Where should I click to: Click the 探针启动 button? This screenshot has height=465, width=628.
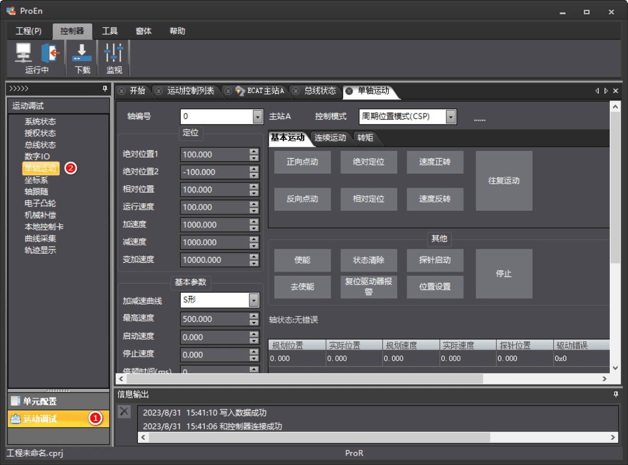click(x=435, y=260)
